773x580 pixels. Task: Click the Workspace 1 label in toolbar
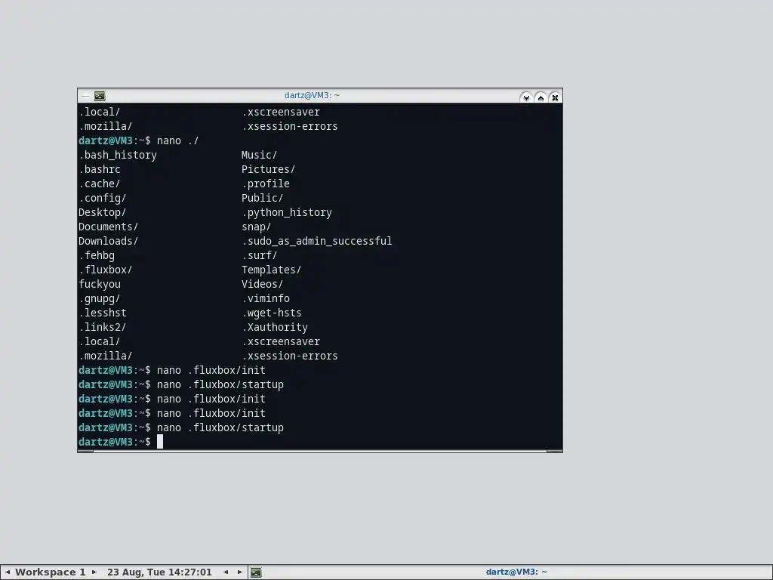pos(51,572)
